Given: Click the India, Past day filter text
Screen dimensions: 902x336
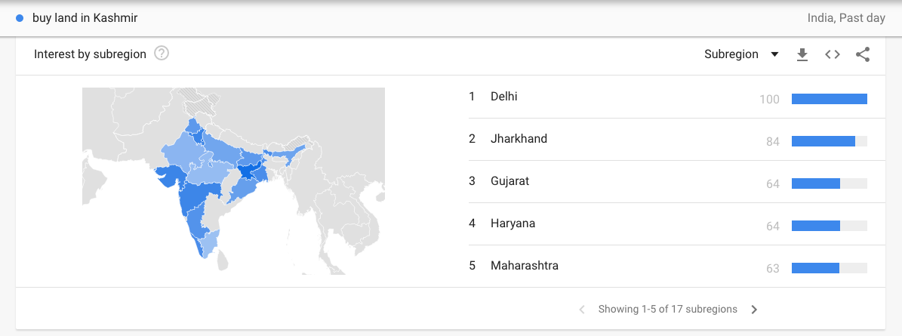Looking at the screenshot, I should 846,18.
